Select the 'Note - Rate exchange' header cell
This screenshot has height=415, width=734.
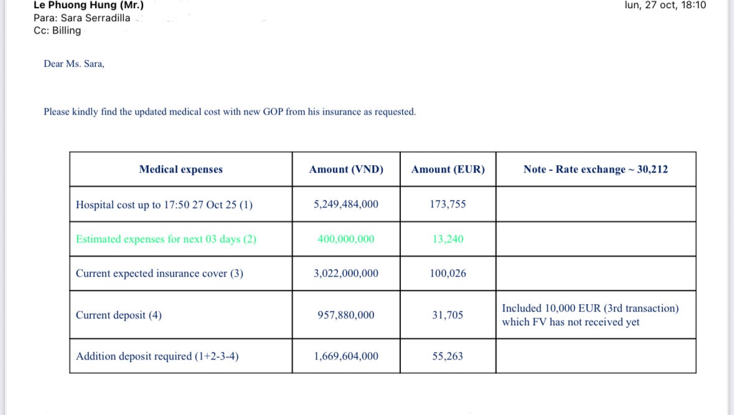pos(596,169)
